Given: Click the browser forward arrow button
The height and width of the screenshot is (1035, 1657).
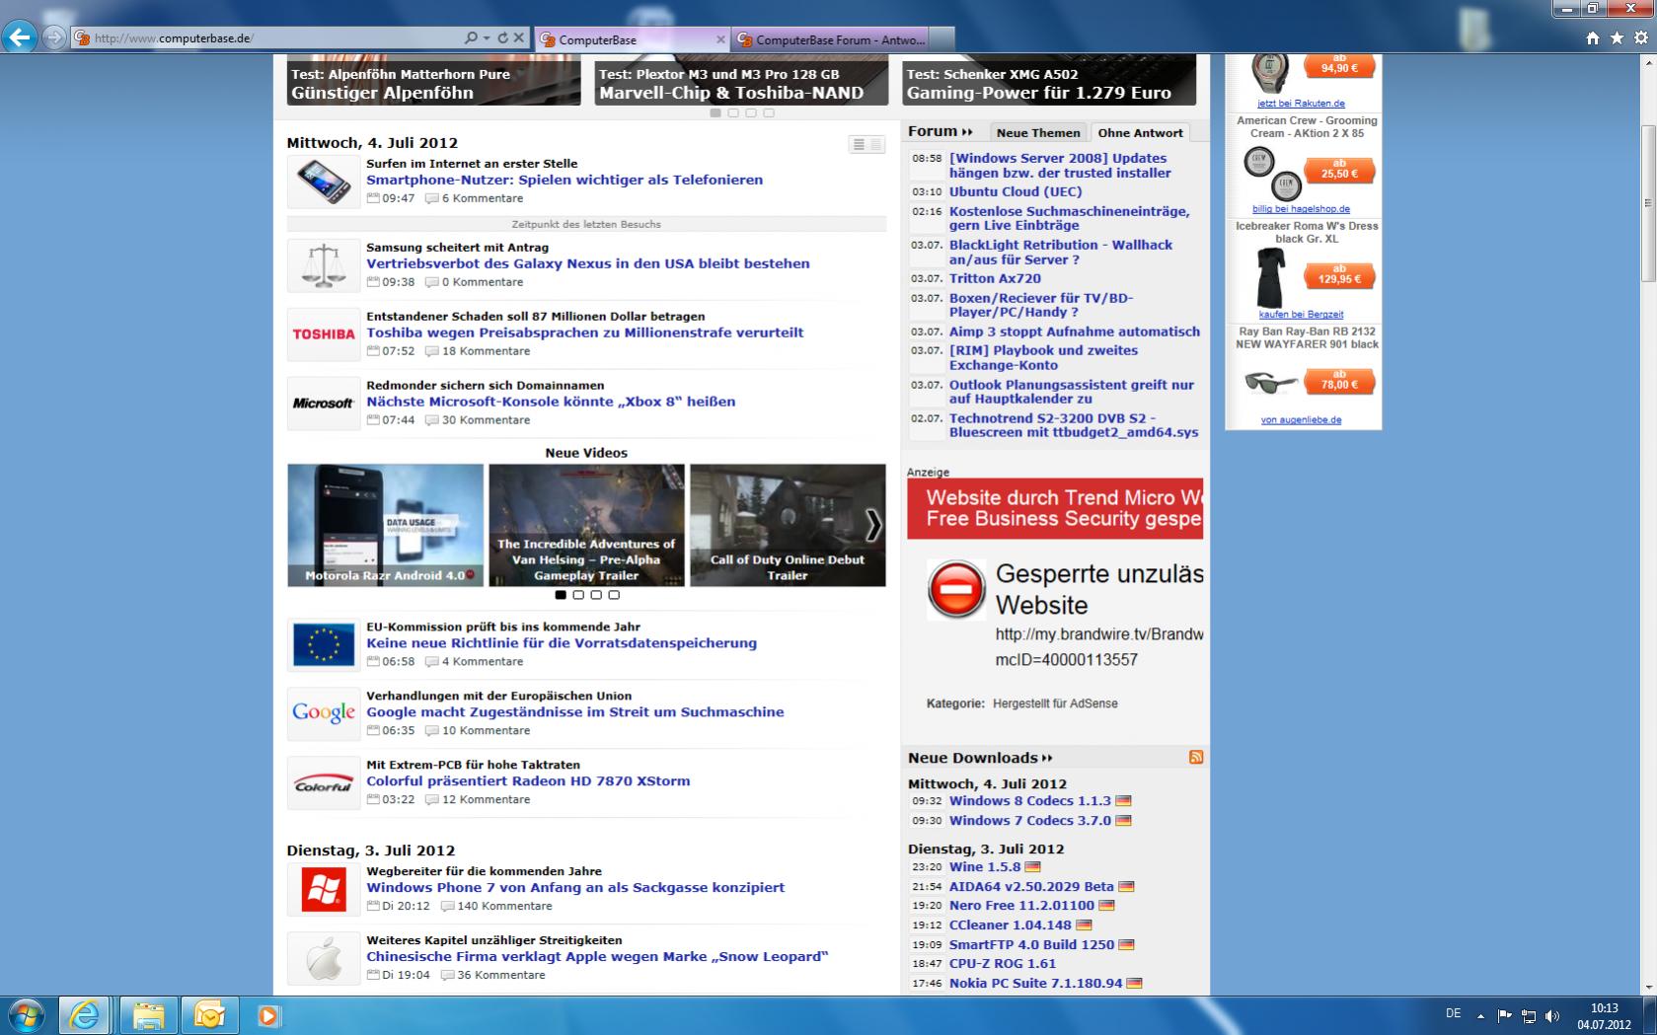Looking at the screenshot, I should coord(54,38).
